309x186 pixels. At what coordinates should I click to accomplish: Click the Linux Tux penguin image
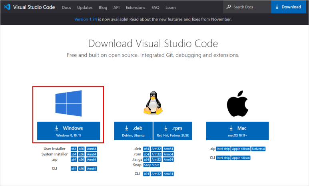(153, 103)
